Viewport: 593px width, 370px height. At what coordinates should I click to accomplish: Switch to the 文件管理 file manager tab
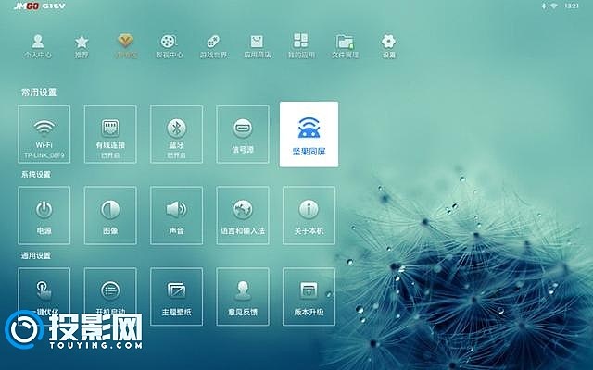pyautogui.click(x=345, y=46)
